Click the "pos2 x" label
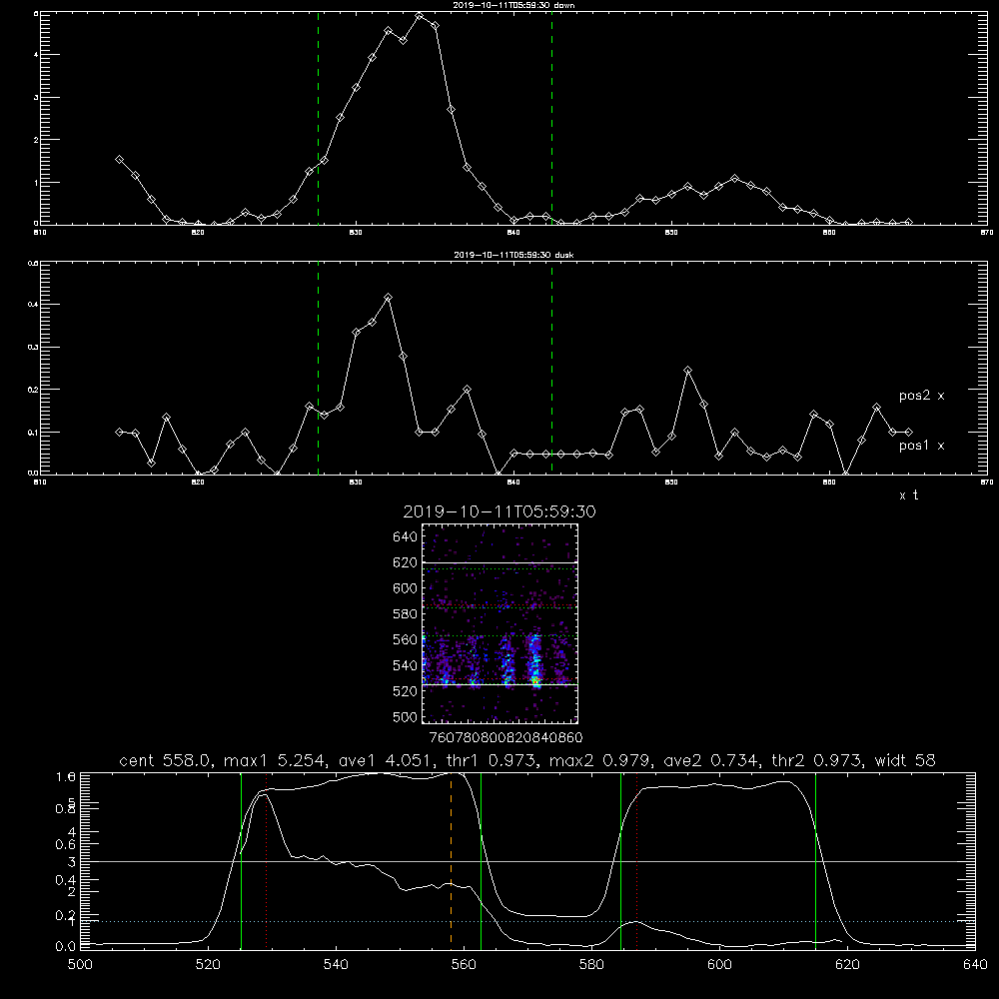Screen dimensions: 999x999 pos(921,396)
